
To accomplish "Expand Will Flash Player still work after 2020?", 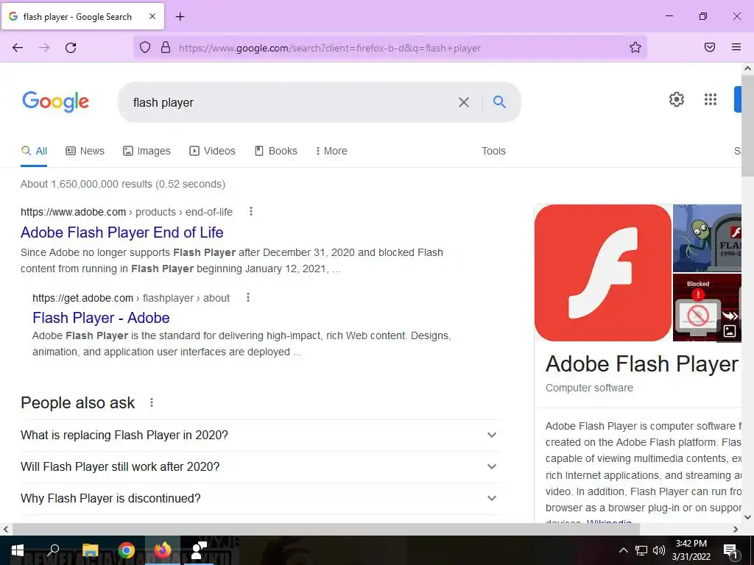I will click(x=261, y=467).
